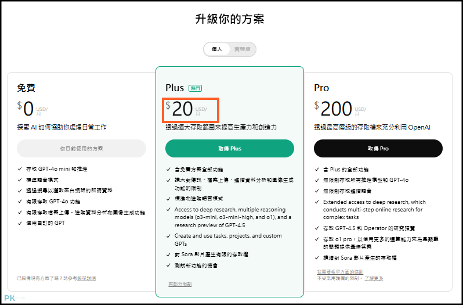Click the greyed 你目前使用的方案 button
The height and width of the screenshot is (305, 463).
pos(81,148)
